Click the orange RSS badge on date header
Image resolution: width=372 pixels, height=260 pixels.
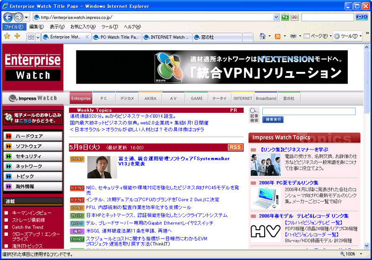(235, 147)
